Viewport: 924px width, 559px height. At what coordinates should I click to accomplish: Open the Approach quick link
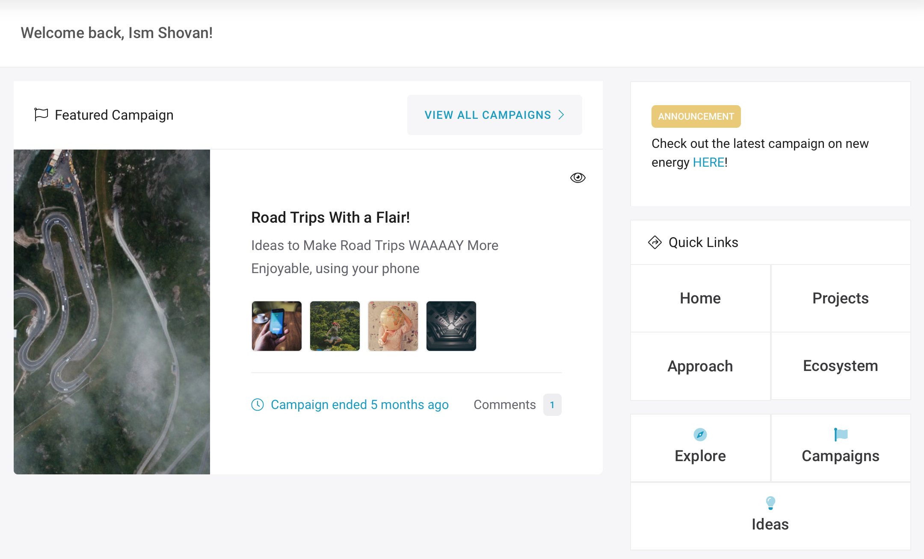[x=700, y=366]
